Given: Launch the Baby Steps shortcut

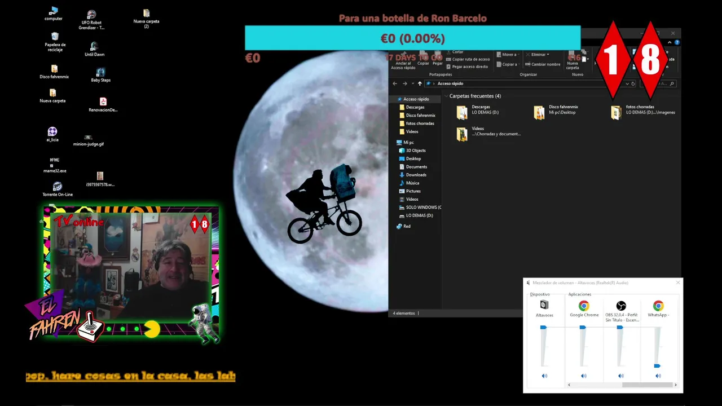Looking at the screenshot, I should [100, 75].
